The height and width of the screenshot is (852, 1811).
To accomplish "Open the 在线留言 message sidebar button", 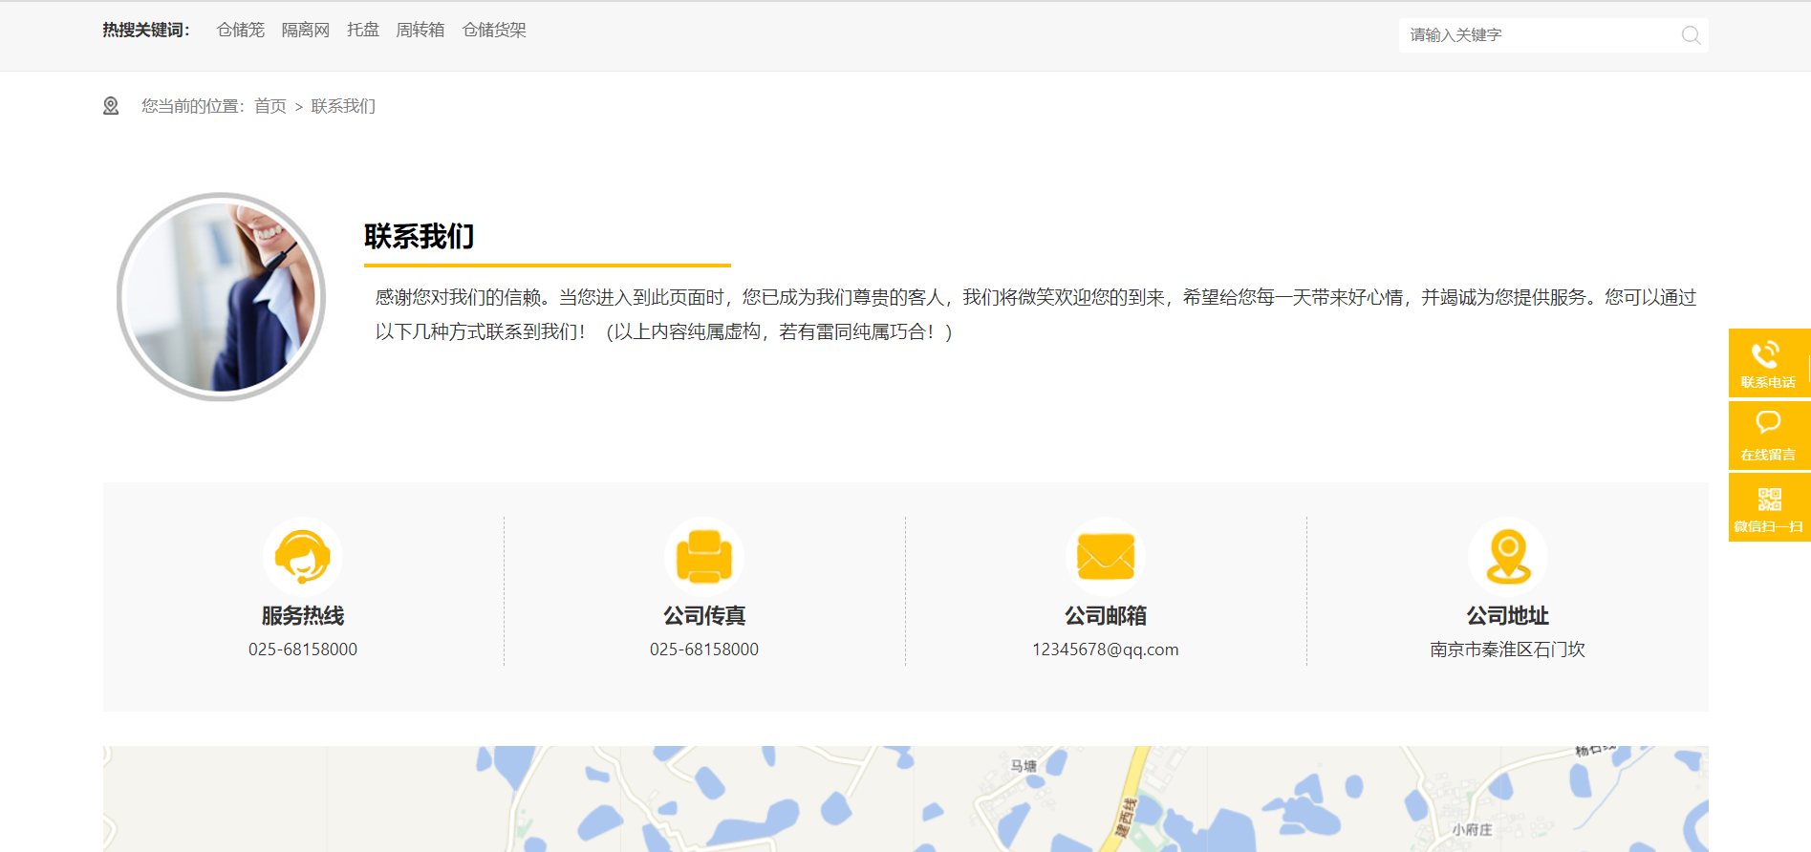I will [x=1768, y=436].
